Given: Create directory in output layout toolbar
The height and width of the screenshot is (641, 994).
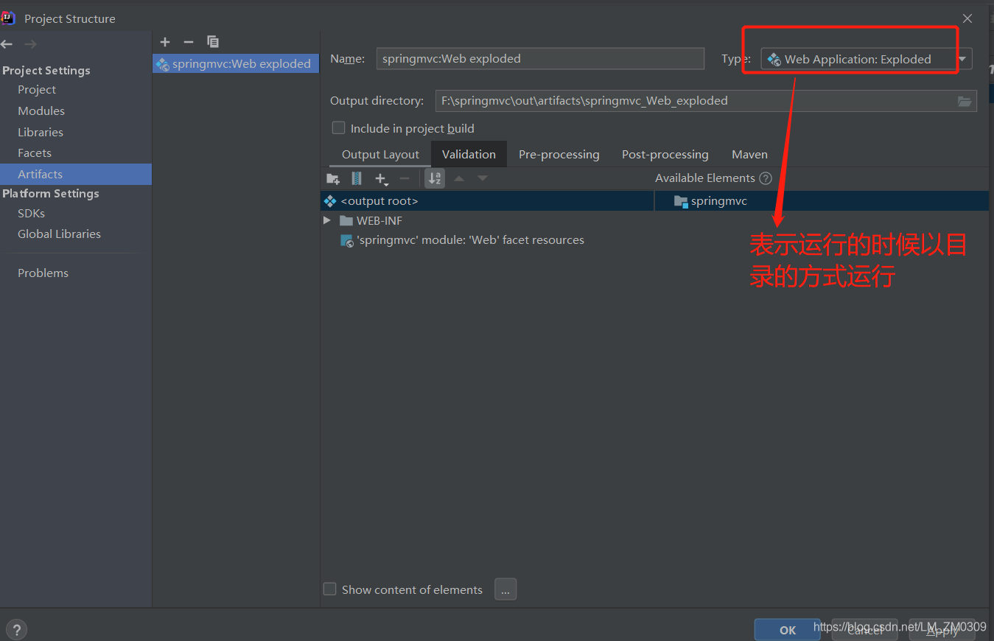Looking at the screenshot, I should tap(333, 178).
